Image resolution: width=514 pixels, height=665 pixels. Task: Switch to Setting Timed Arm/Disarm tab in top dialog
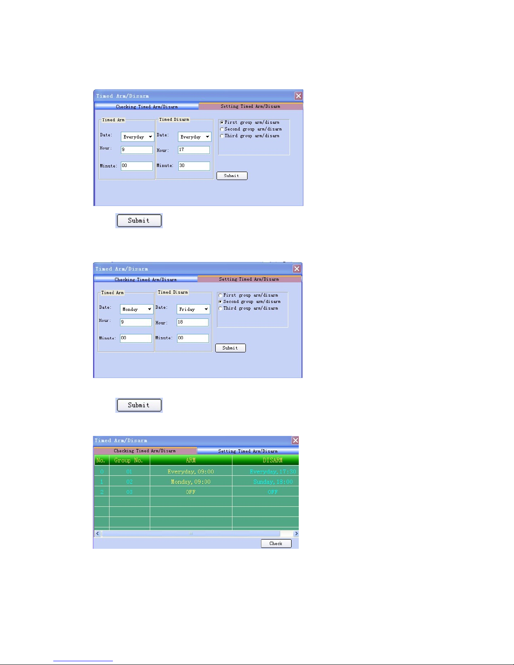click(250, 107)
